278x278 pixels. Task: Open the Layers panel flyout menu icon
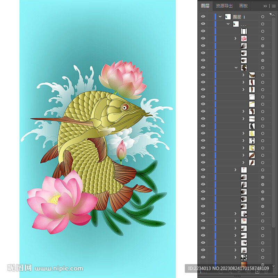(x=273, y=6)
